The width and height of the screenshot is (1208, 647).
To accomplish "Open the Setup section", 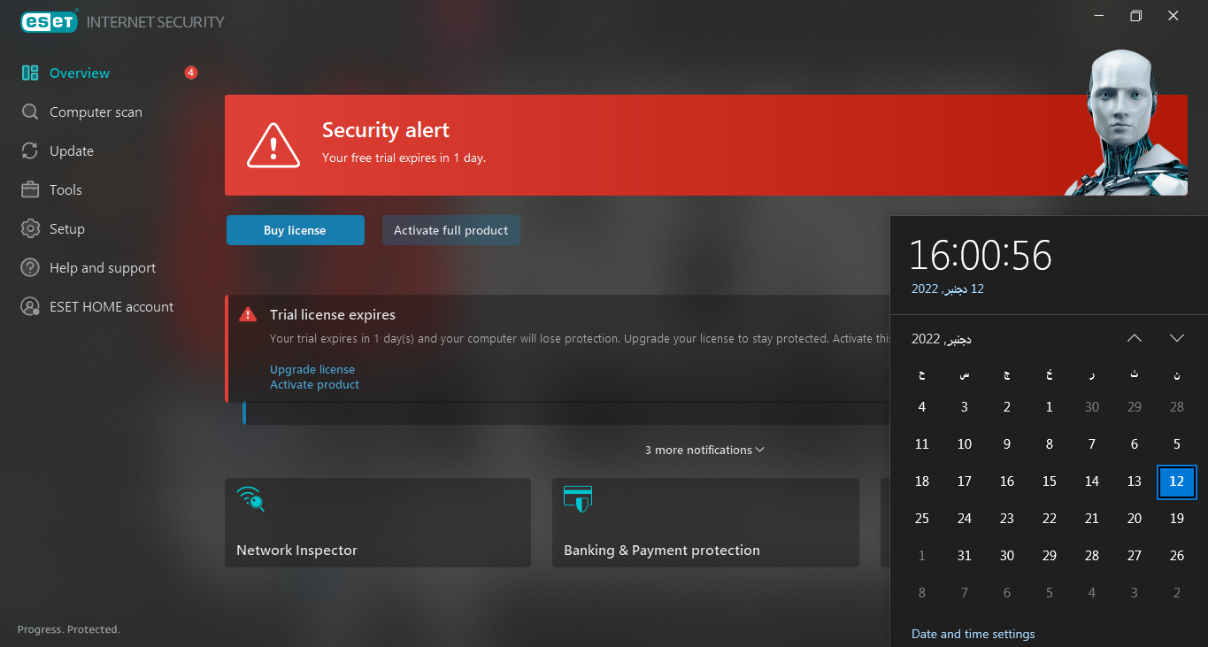I will [67, 229].
